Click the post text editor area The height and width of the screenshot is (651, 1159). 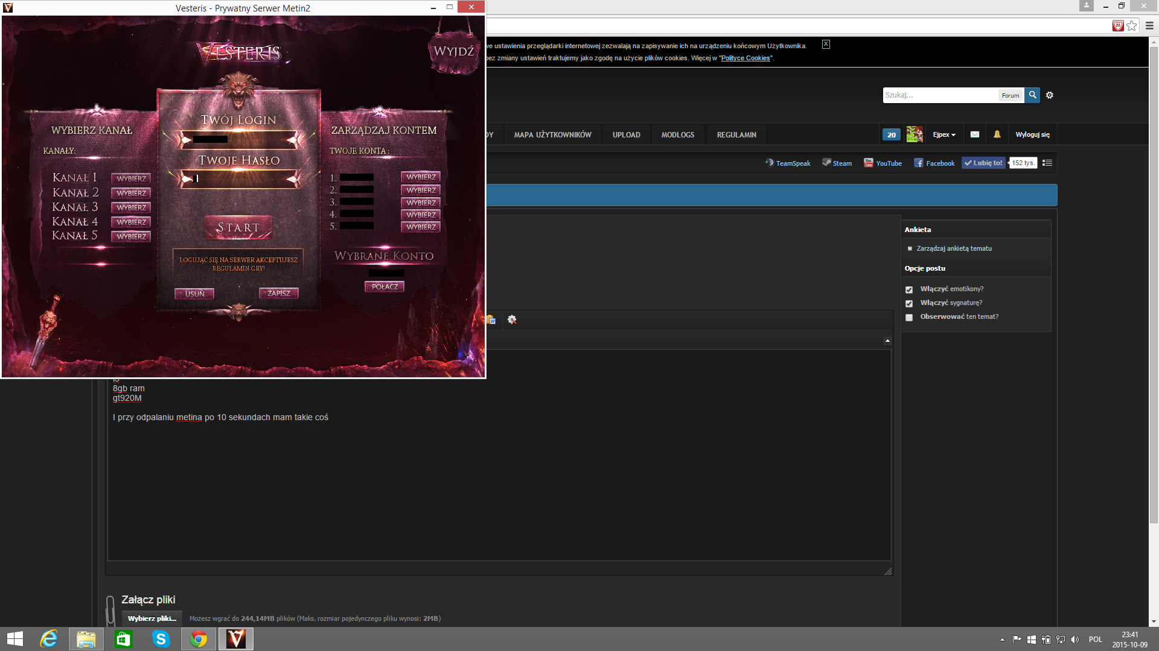[x=499, y=455]
